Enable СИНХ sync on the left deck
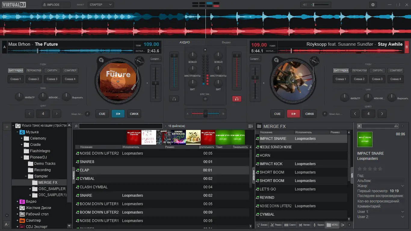This screenshot has width=411, height=231. [x=134, y=114]
